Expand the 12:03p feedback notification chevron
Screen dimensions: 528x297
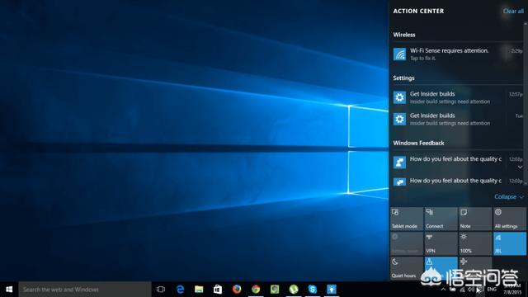coord(520,167)
